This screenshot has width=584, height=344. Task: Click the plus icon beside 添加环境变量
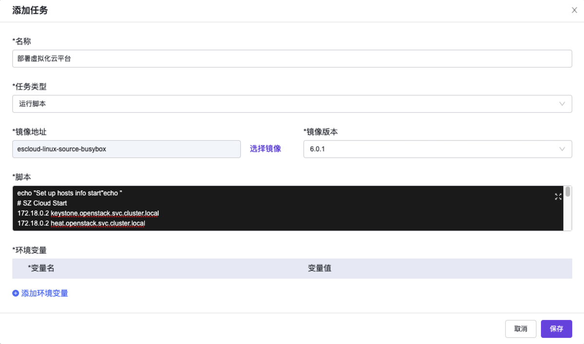[x=16, y=293]
